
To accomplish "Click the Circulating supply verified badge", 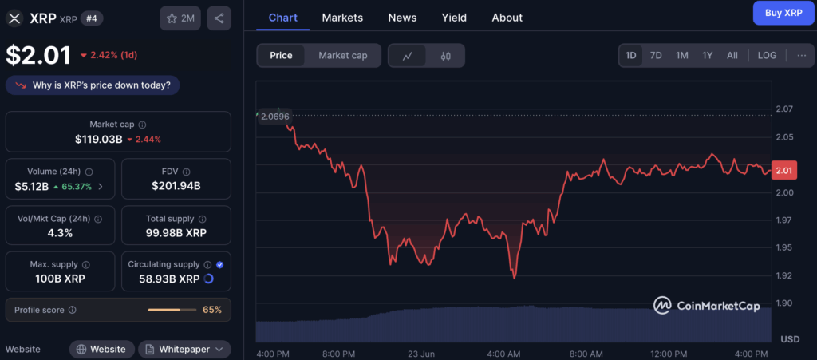I will [x=219, y=264].
